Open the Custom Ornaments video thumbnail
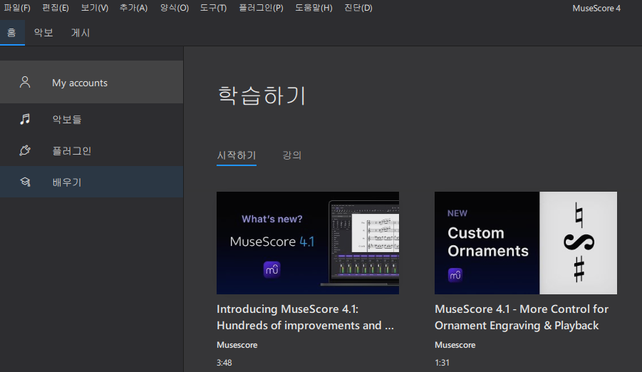The height and width of the screenshot is (372, 642). point(526,242)
